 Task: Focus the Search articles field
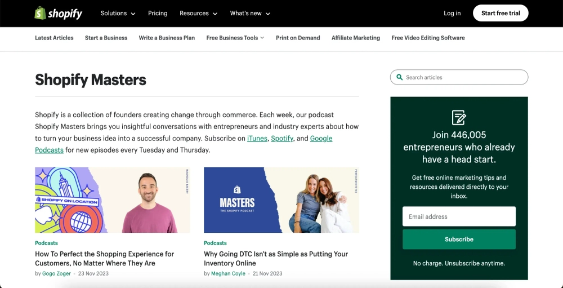click(x=459, y=77)
